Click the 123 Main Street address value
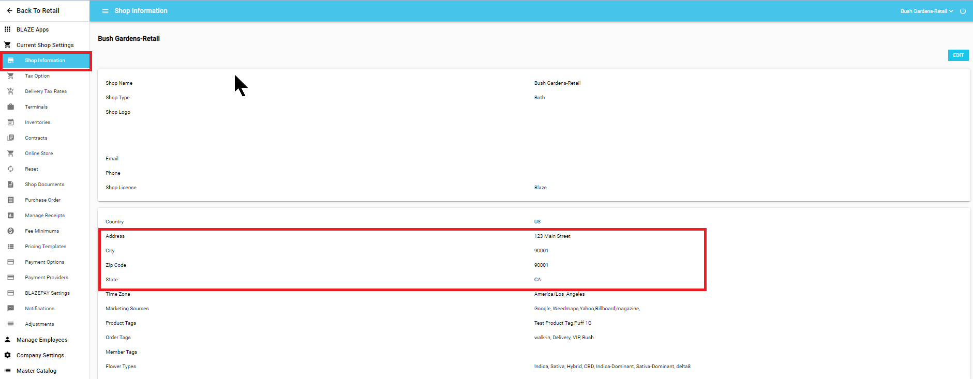Screen dimensions: 973x379 (x=552, y=236)
